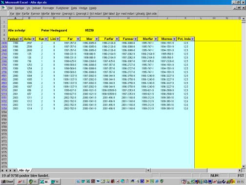Open the Farfar column filter dropdown
The image size is (246, 185).
point(117,39)
